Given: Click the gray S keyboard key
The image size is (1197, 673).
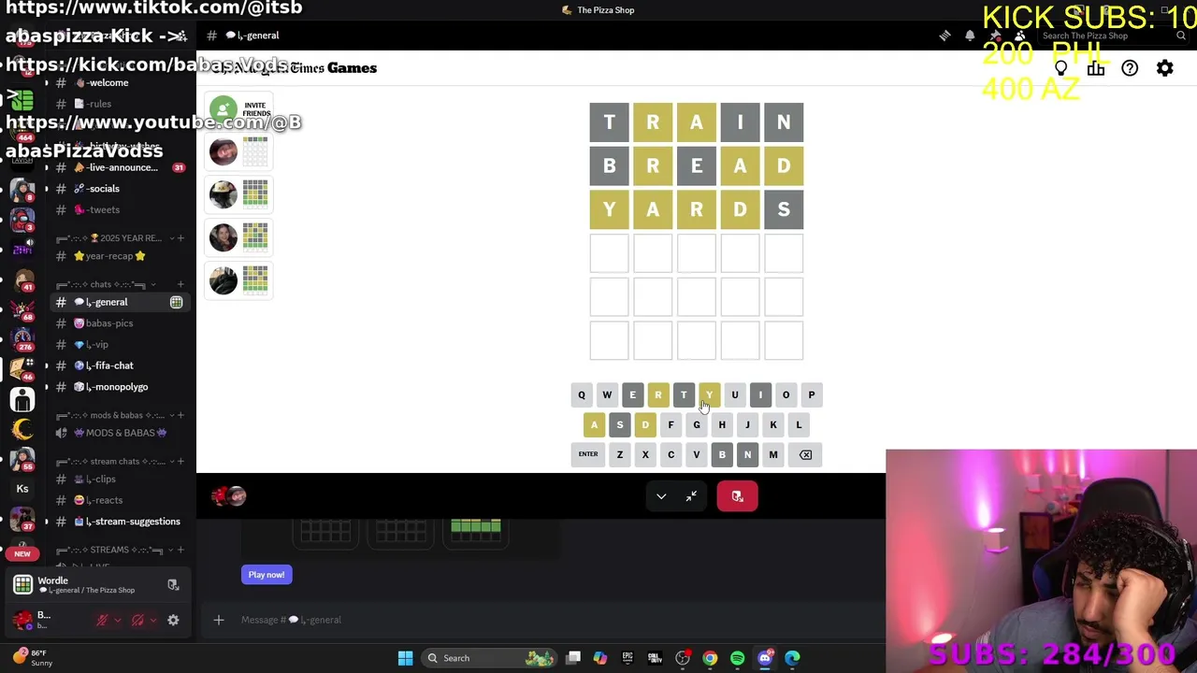Looking at the screenshot, I should pos(620,424).
